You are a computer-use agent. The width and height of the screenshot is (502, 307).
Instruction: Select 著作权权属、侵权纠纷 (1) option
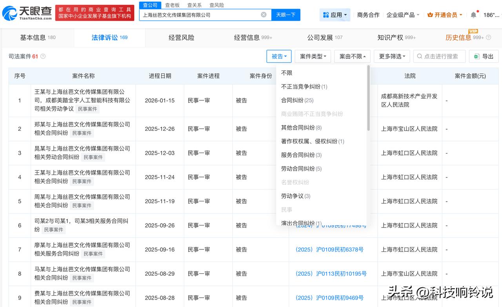coord(313,141)
